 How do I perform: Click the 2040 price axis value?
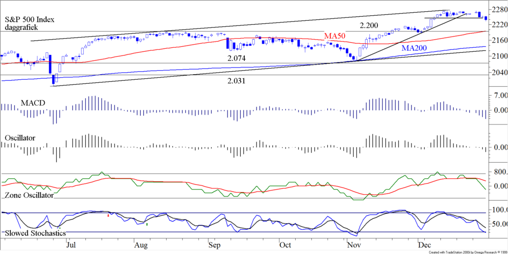click(x=500, y=73)
